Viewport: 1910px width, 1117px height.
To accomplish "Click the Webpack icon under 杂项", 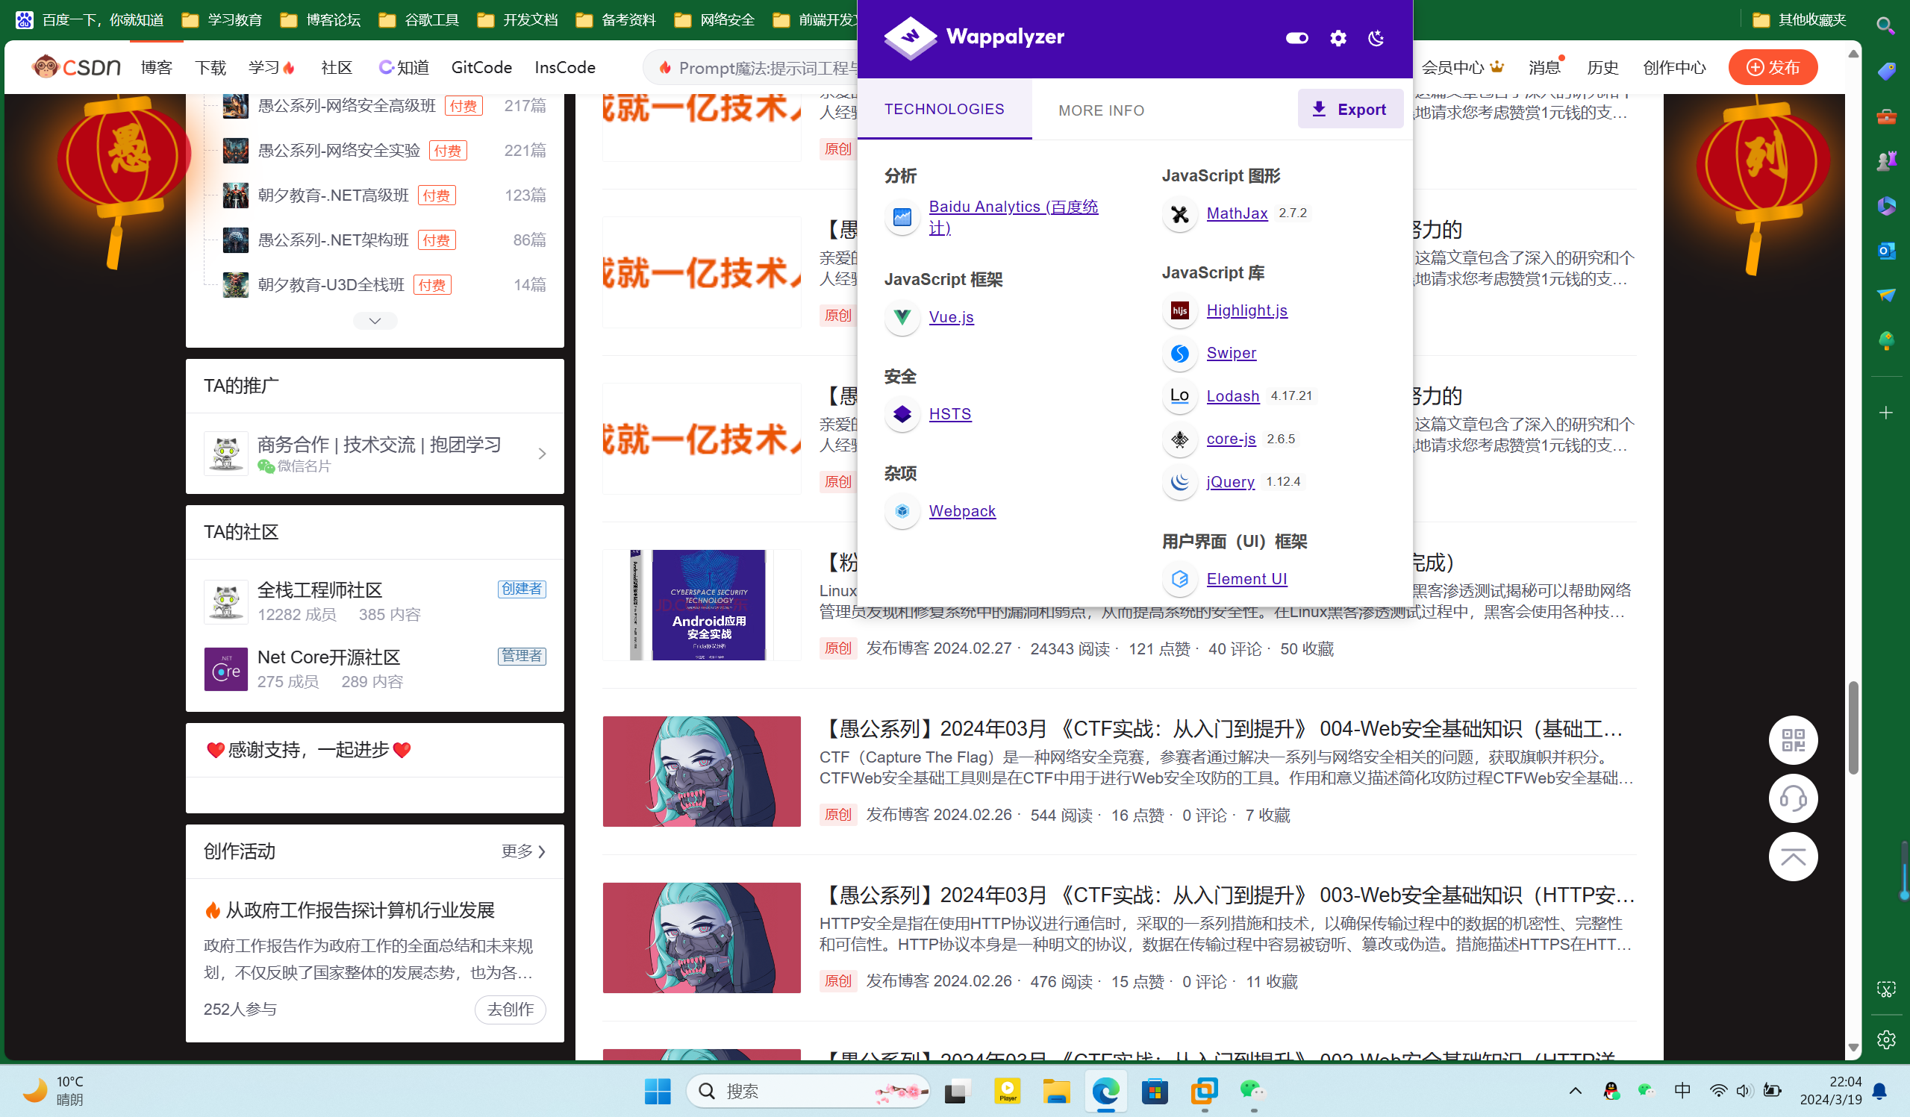I will [902, 512].
